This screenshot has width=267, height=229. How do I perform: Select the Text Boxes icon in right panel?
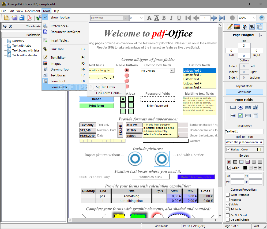click(252, 27)
